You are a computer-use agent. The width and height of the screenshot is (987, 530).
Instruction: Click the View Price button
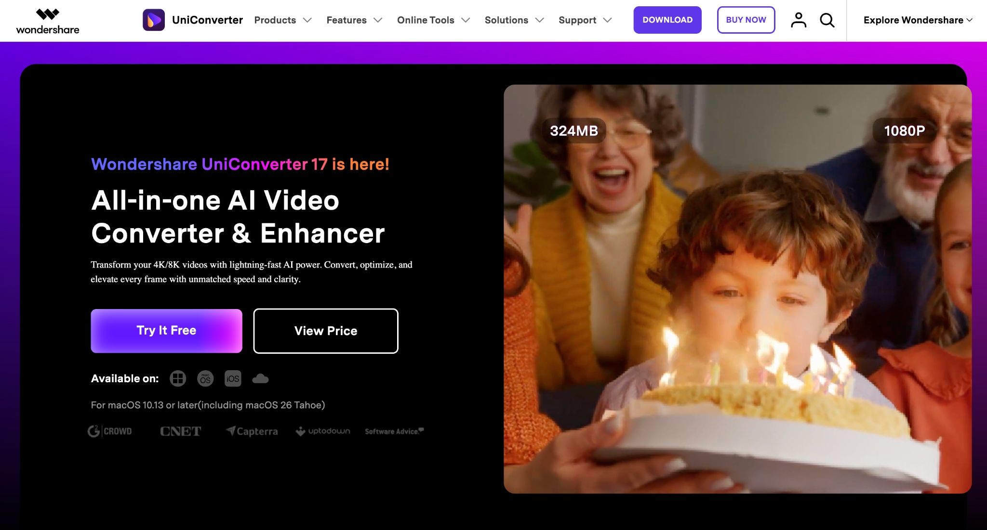point(326,331)
